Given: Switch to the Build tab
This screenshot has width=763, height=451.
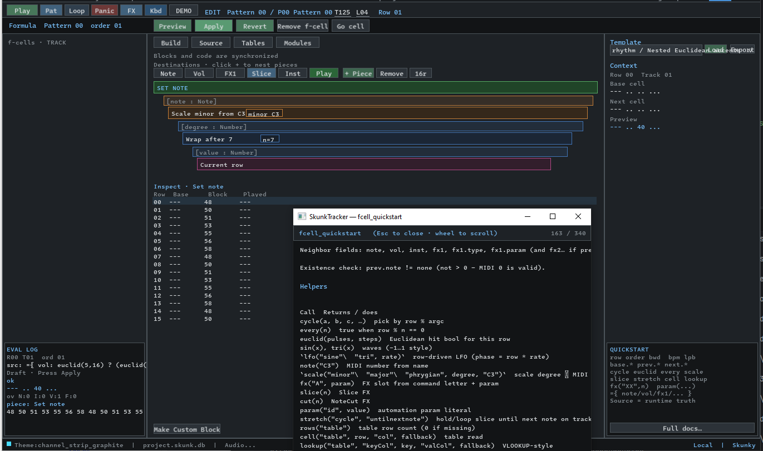Looking at the screenshot, I should coord(171,43).
